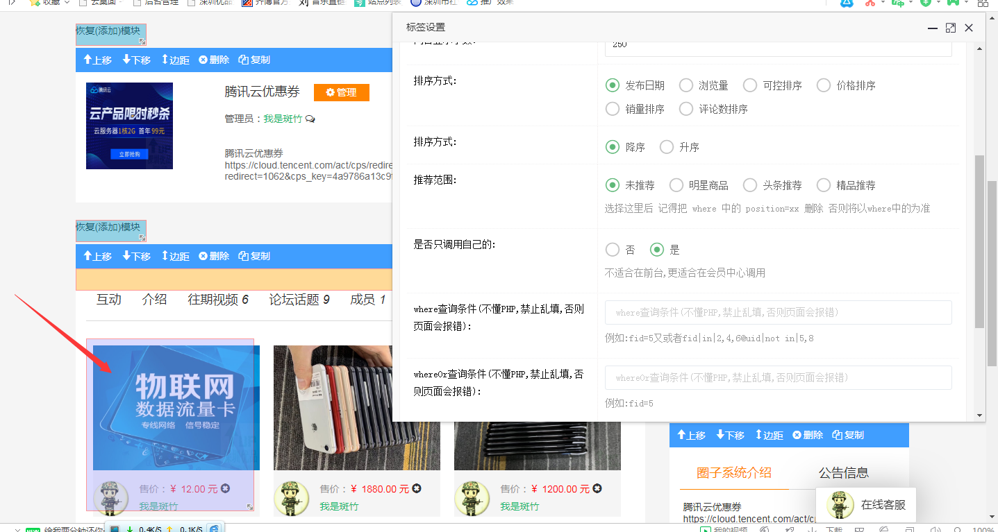Image resolution: width=998 pixels, height=532 pixels.
Task: Open the 公告信息 tab
Action: coord(843,473)
